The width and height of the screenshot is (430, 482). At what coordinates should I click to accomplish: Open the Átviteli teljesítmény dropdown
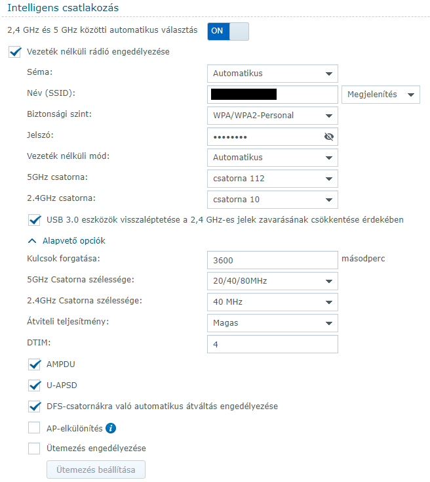(x=272, y=323)
